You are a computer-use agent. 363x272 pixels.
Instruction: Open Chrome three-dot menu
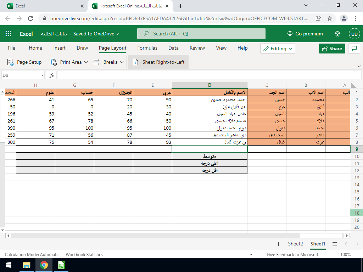(355, 18)
